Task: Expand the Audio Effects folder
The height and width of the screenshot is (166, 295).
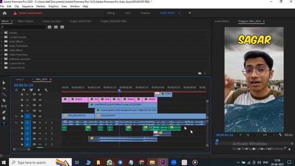Action: 2,41
